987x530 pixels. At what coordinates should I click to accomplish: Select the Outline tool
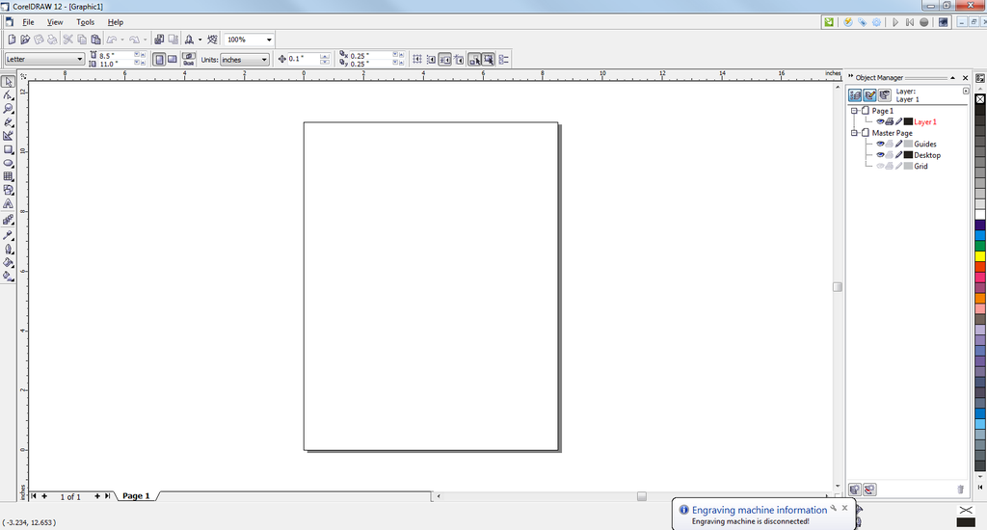pos(8,249)
